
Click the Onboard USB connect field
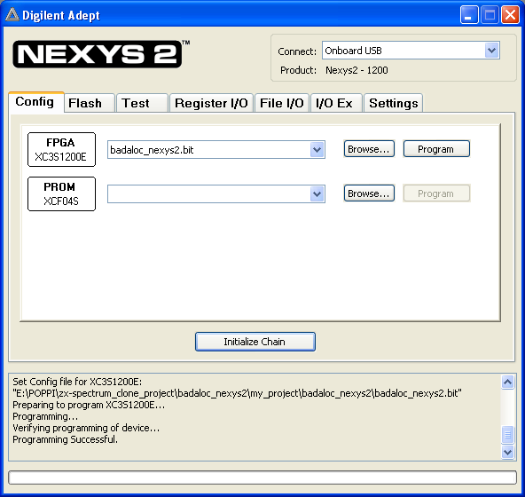[411, 51]
